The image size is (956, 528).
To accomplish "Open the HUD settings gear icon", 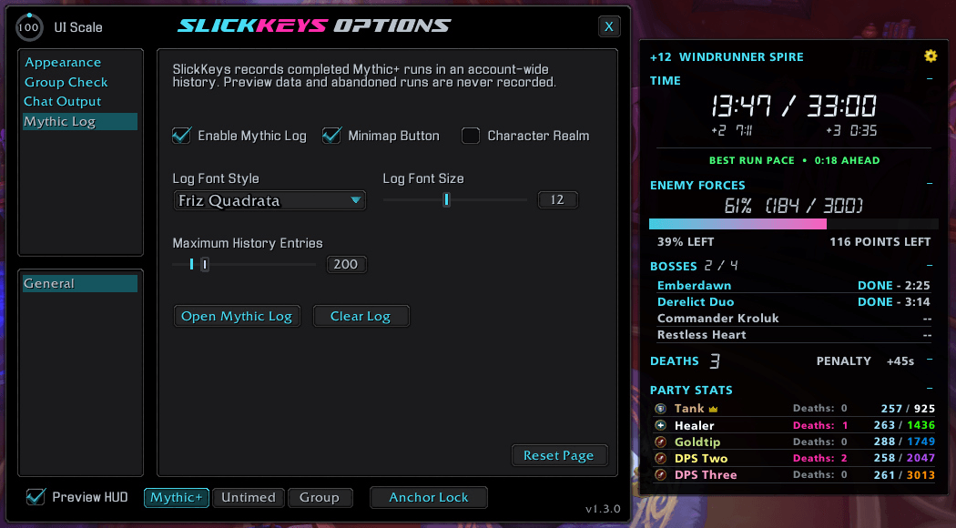I will 931,56.
